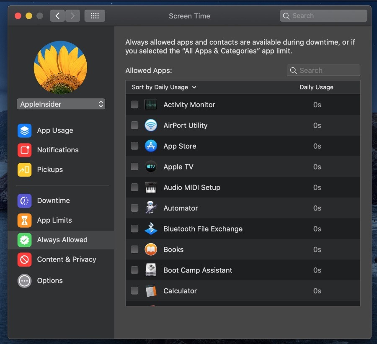Click the 0s usage for Apple TV
The height and width of the screenshot is (344, 377).
[317, 167]
